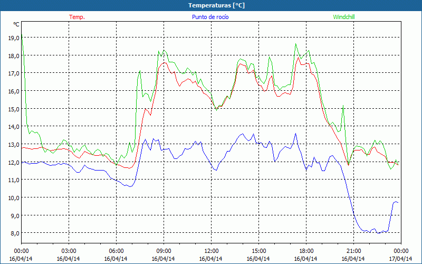This screenshot has width=422, height=264.
Task: Select the red 'Temp.' legend label
Action: click(76, 17)
